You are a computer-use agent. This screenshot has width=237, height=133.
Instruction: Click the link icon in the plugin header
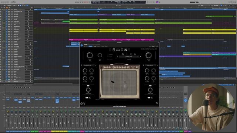click(157, 46)
